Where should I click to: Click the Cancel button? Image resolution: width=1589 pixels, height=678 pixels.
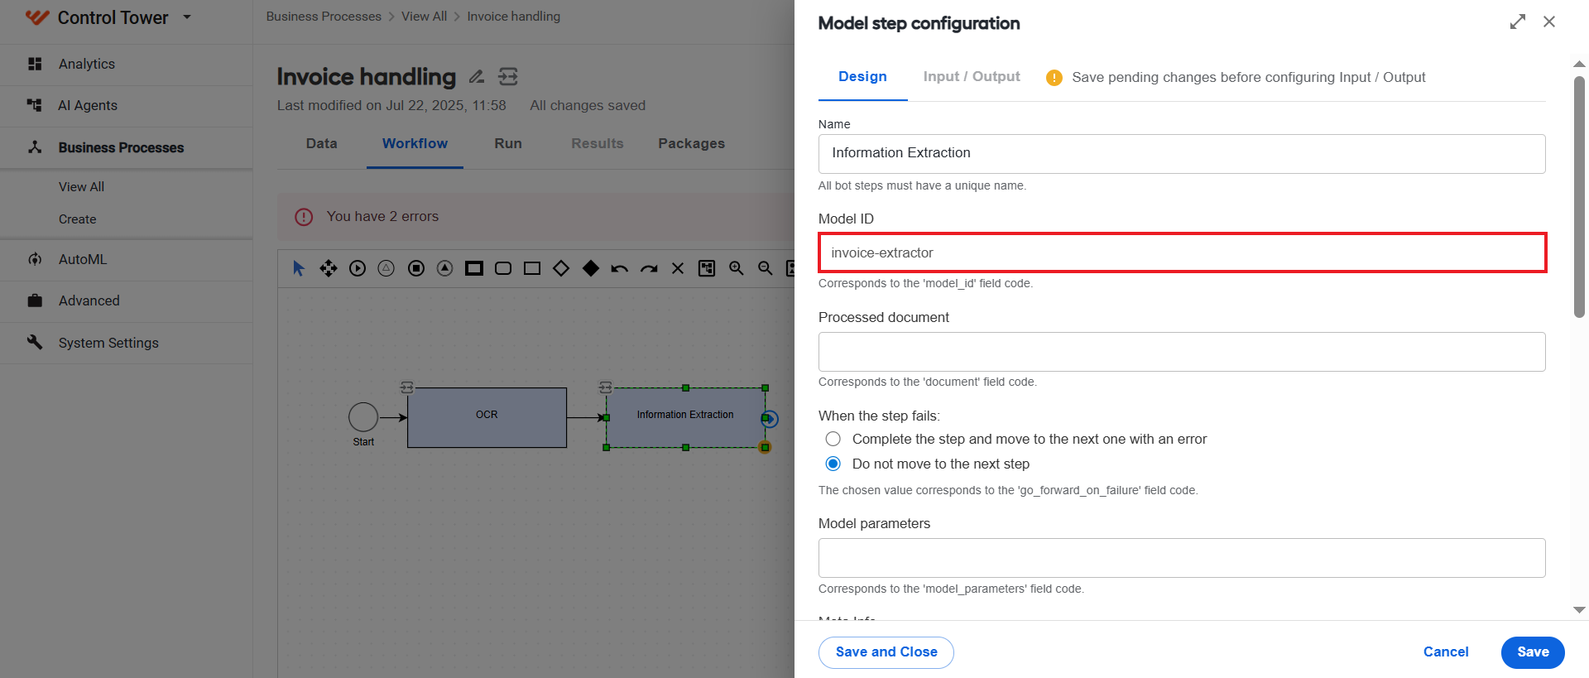(x=1446, y=652)
